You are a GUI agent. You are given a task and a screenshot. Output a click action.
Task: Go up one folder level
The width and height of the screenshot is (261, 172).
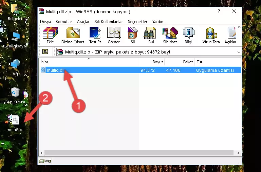click(45, 51)
